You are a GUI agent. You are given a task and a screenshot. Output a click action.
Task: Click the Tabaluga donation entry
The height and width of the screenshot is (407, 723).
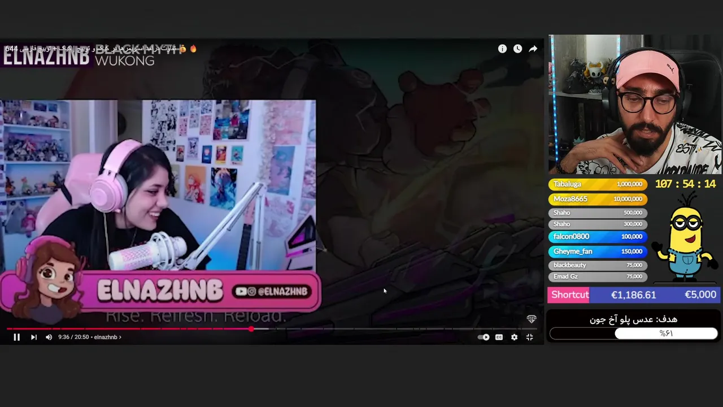598,184
